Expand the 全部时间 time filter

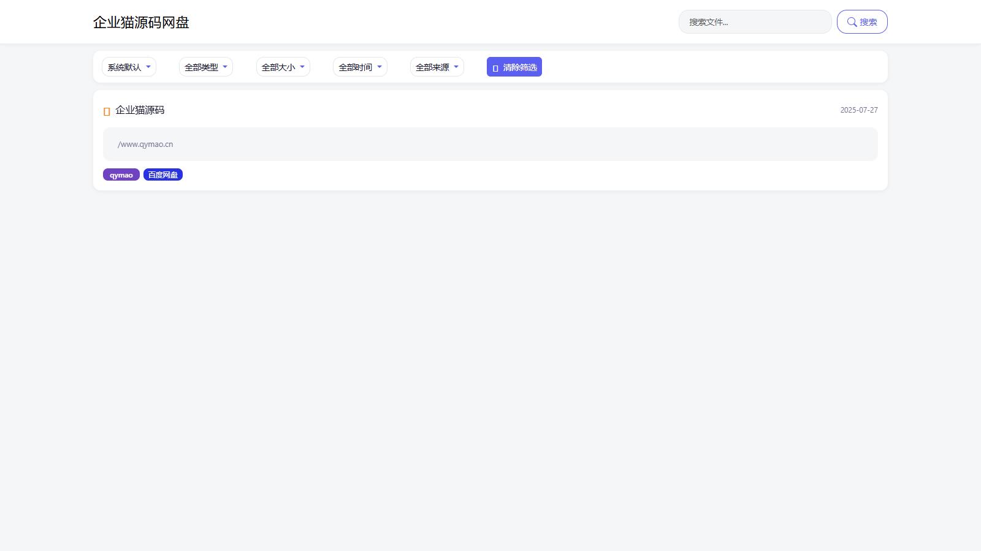pyautogui.click(x=360, y=67)
